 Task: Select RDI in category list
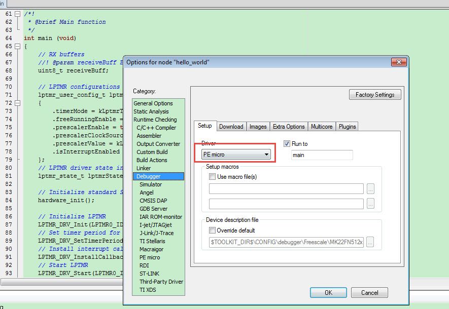click(x=144, y=265)
